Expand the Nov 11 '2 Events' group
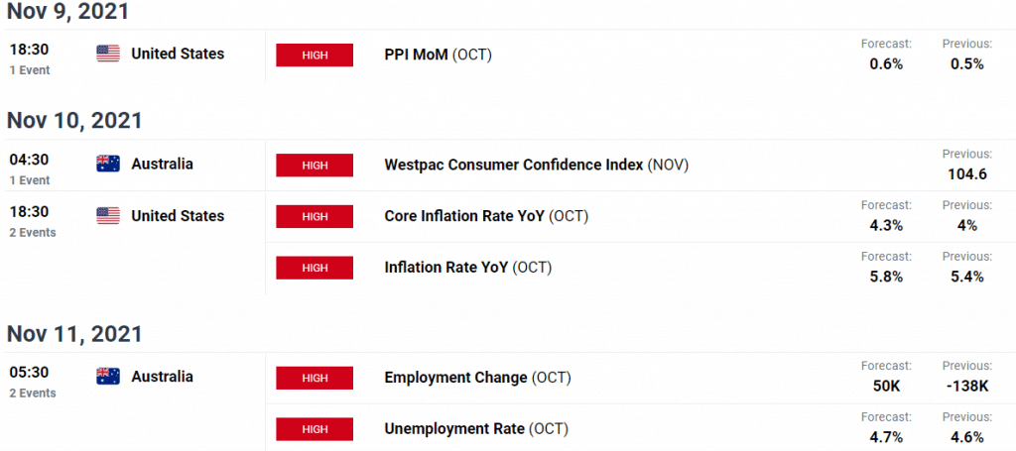The height and width of the screenshot is (451, 1016). click(33, 393)
